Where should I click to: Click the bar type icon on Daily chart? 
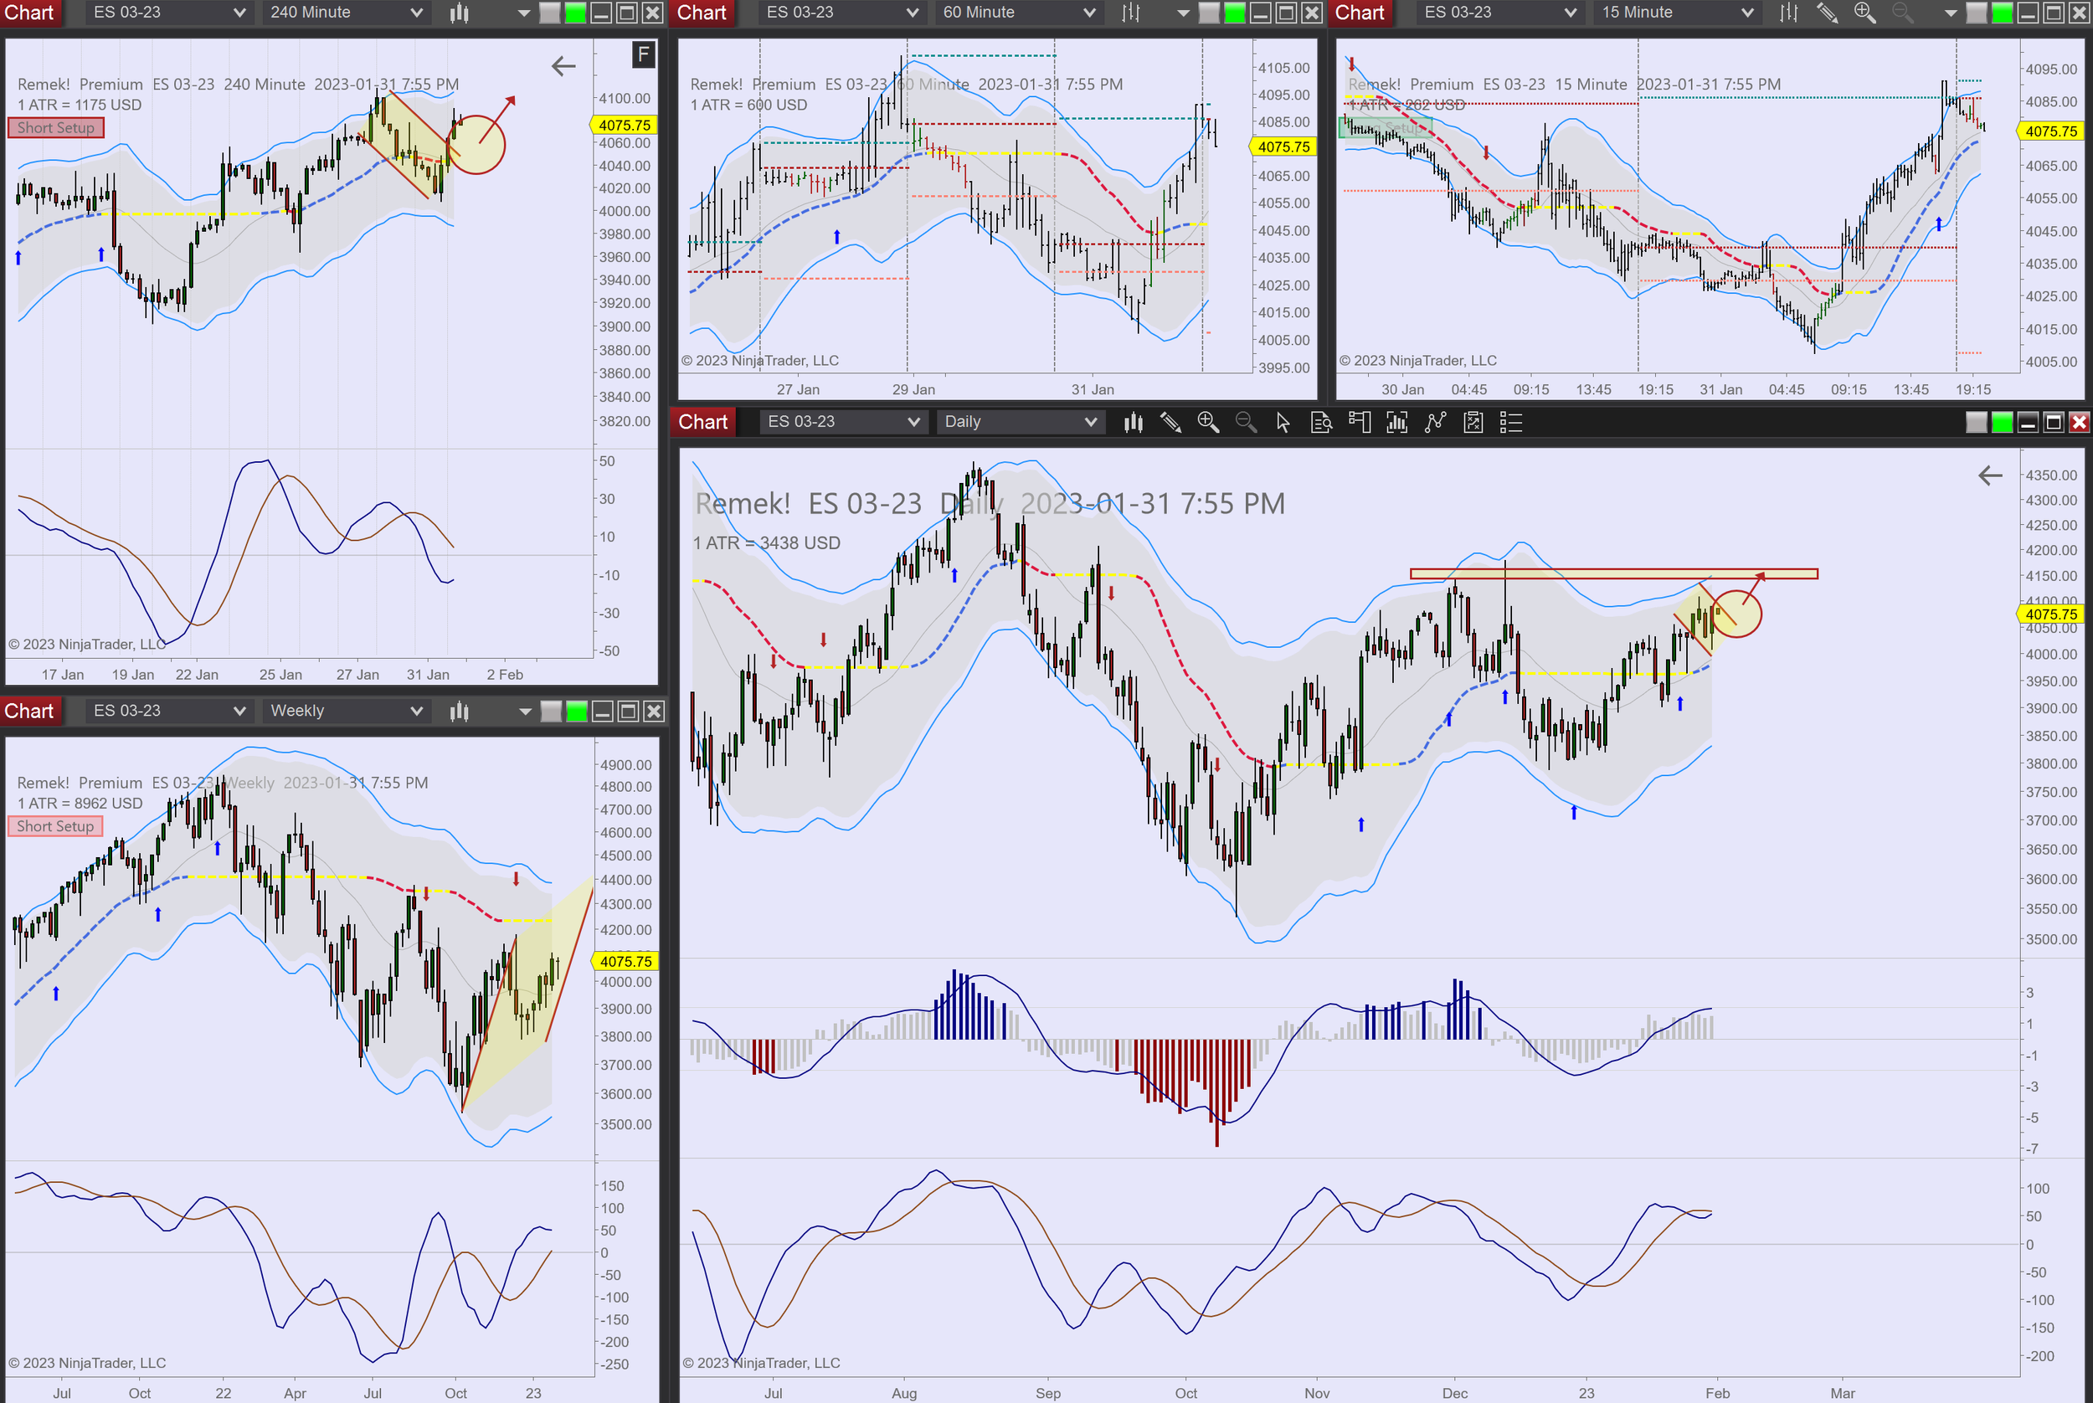pos(1133,423)
